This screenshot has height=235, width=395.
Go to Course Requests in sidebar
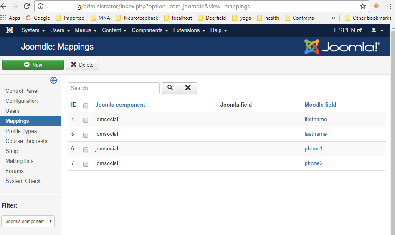click(26, 141)
